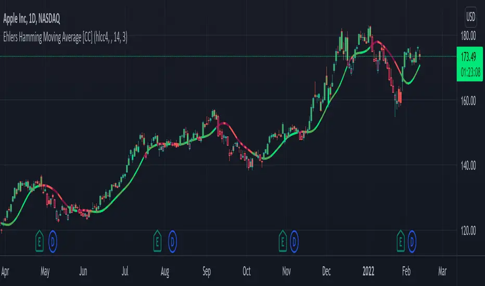Click the 173.49 current price label
This screenshot has width=485, height=286.
click(468, 57)
